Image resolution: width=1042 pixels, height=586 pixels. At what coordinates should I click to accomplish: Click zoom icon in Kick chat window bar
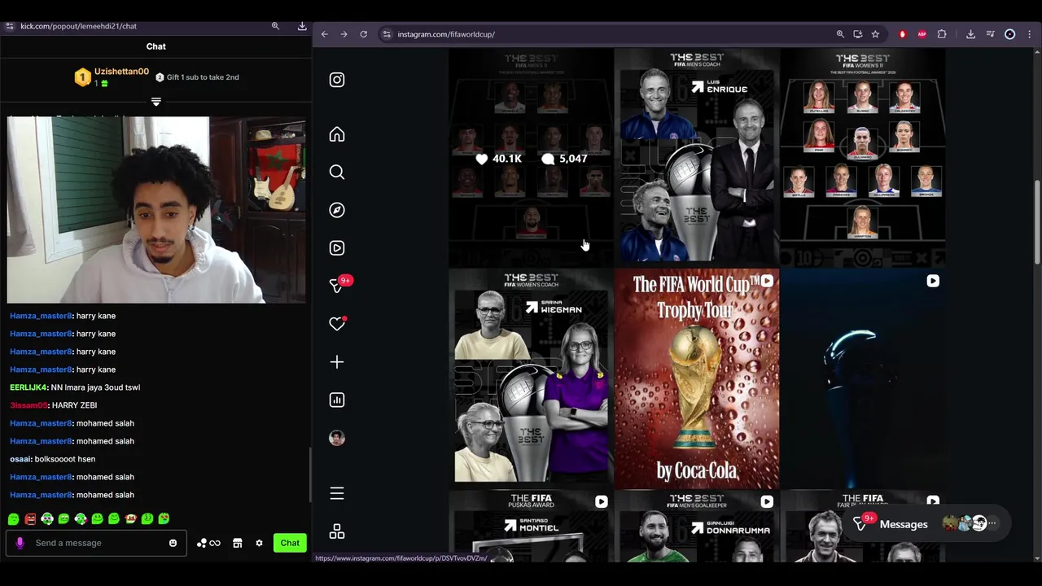pyautogui.click(x=275, y=26)
